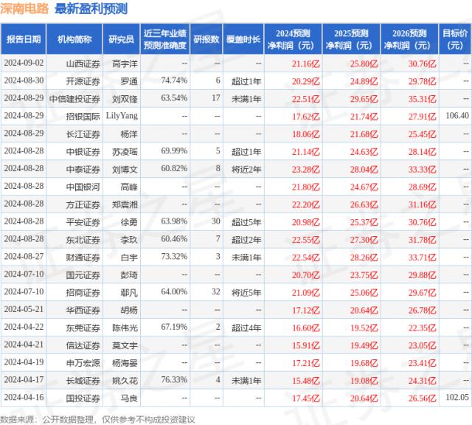Image resolution: width=472 pixels, height=425 pixels.
Task: Open the 深南电路 stock name title
Action: [26, 9]
